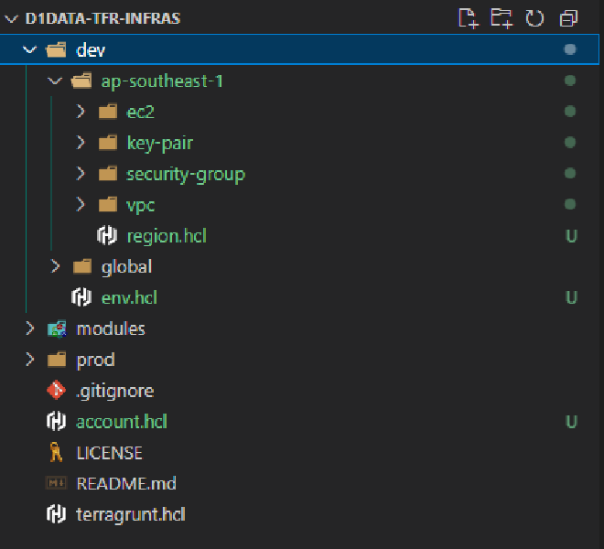Open env.hcl file
Viewport: 604px width, 549px height.
pyautogui.click(x=132, y=297)
